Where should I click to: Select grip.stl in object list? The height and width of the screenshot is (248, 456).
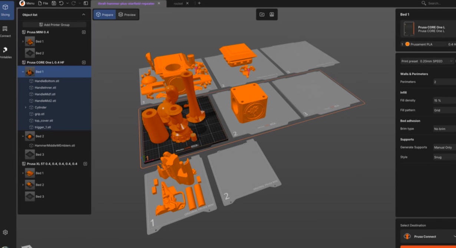39,114
